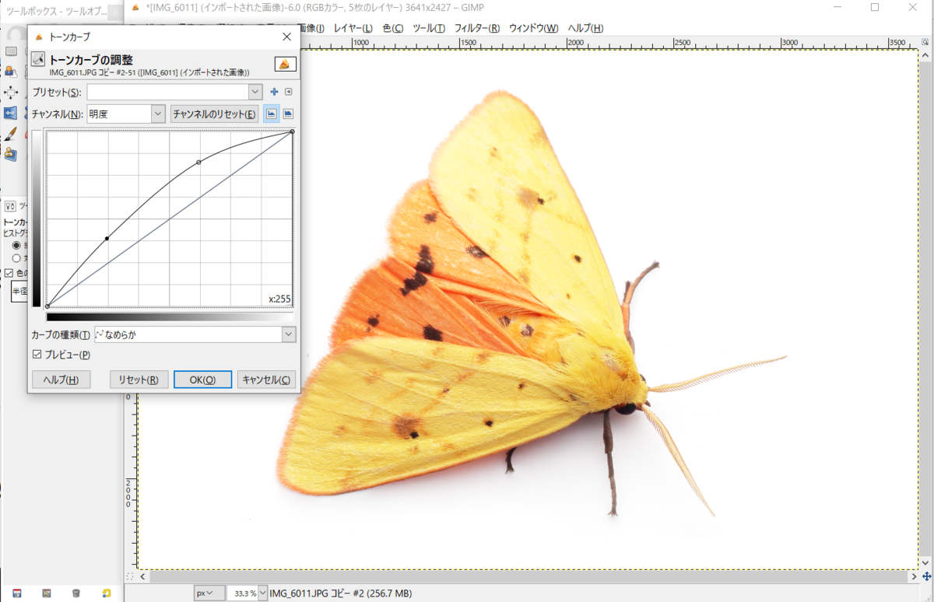Click save tool preset icon at toolbox bottom

click(16, 593)
